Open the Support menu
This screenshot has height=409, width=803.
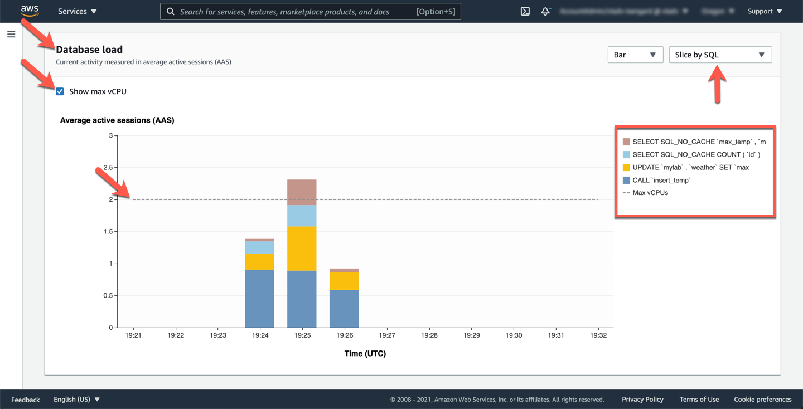765,11
